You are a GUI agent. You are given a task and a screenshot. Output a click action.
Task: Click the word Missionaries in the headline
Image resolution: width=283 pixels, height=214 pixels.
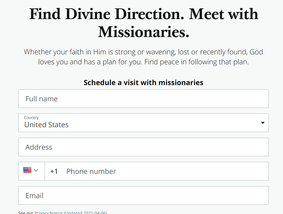pos(143,32)
